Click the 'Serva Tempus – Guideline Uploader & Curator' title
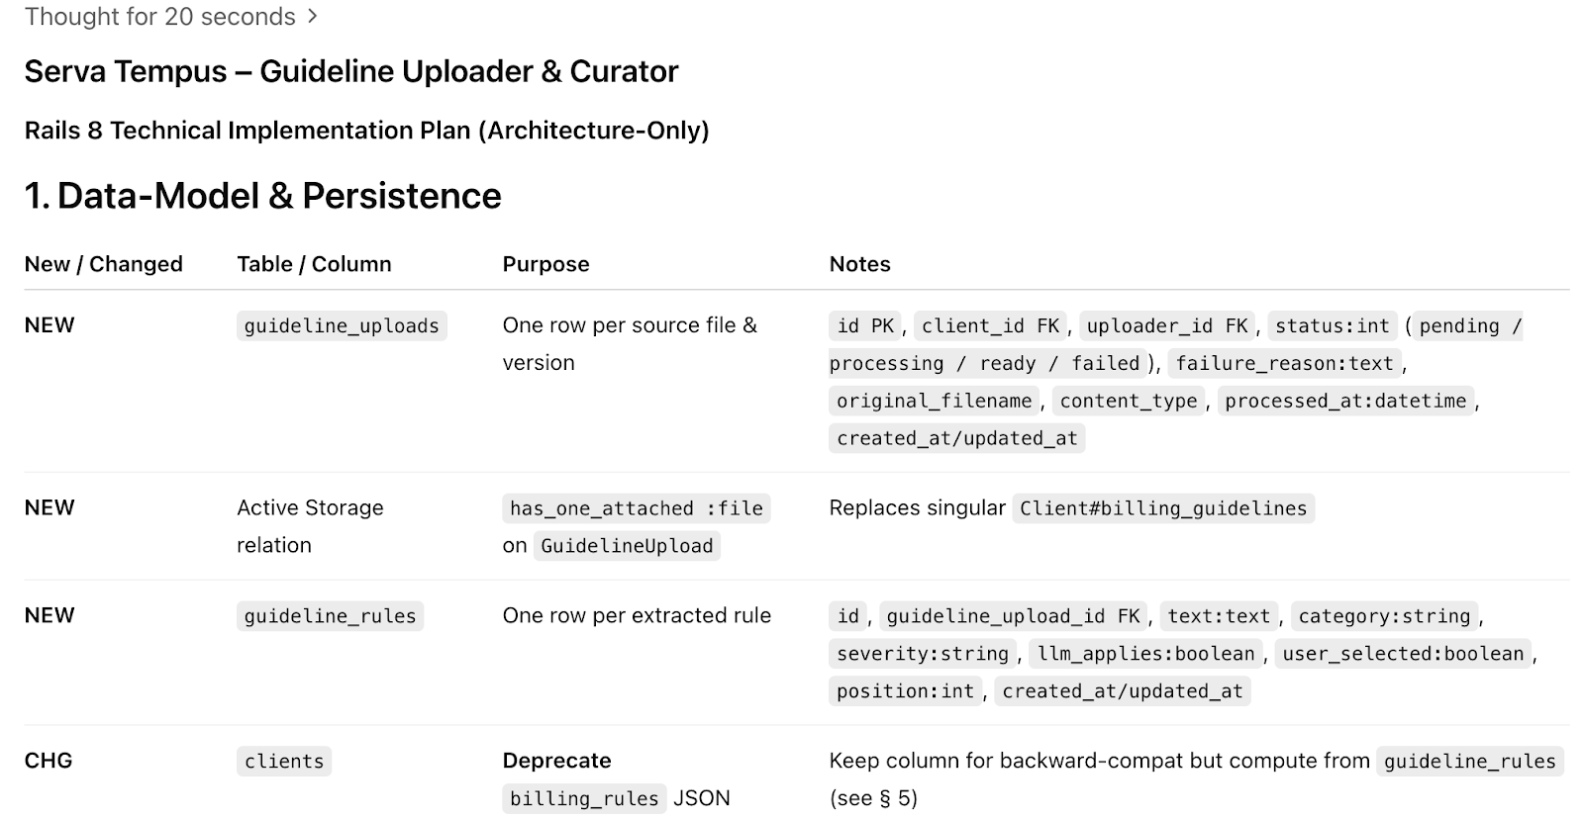This screenshot has height=821, width=1584. tap(351, 71)
